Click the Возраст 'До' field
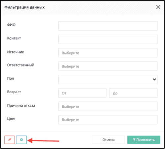 pyautogui.click(x=133, y=93)
